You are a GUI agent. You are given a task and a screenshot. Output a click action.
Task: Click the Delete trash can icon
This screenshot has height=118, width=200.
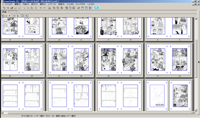tap(36, 8)
